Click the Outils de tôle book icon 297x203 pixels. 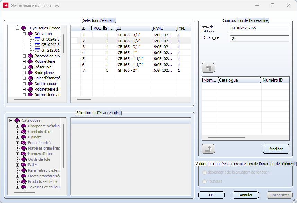[x=24, y=159]
